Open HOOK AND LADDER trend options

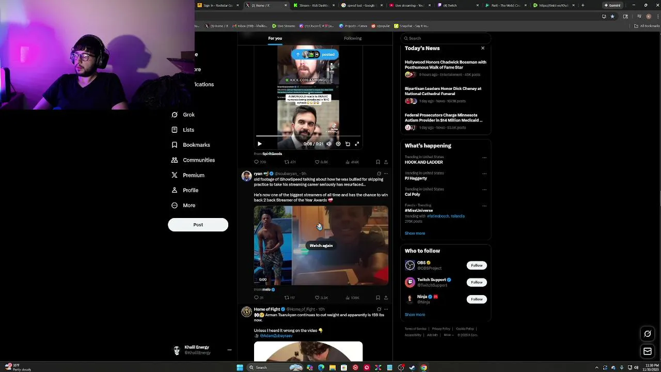click(x=484, y=158)
